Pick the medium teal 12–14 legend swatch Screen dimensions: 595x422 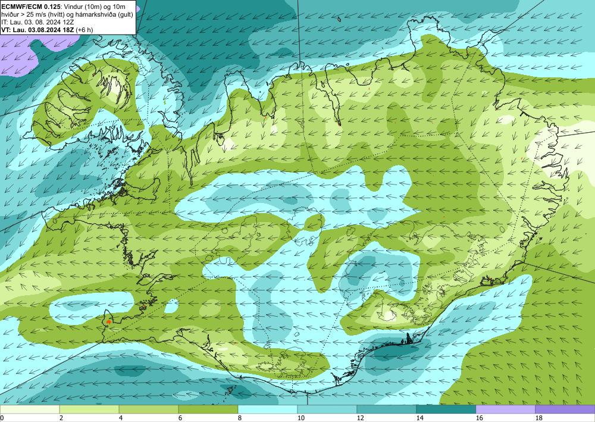[x=387, y=409]
